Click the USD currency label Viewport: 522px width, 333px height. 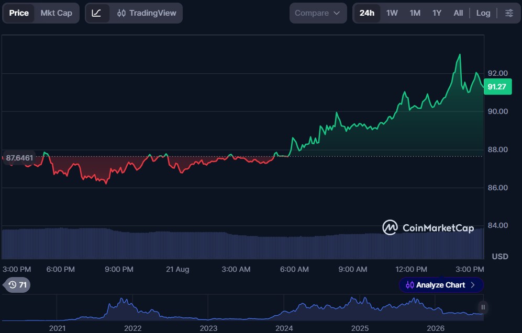(500, 257)
